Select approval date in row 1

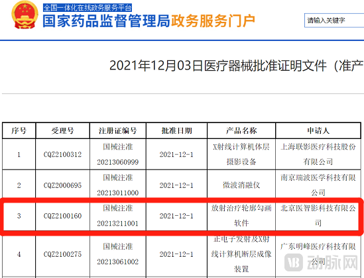pos(176,154)
